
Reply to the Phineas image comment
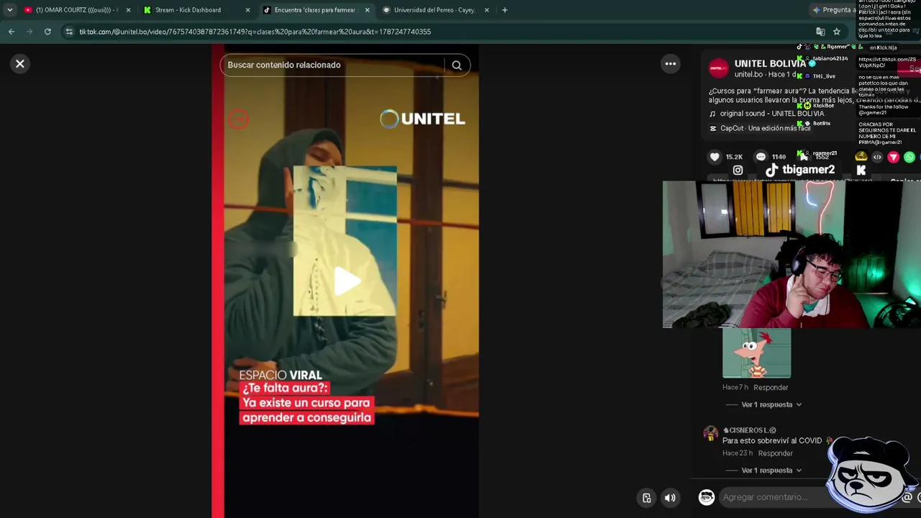[771, 387]
